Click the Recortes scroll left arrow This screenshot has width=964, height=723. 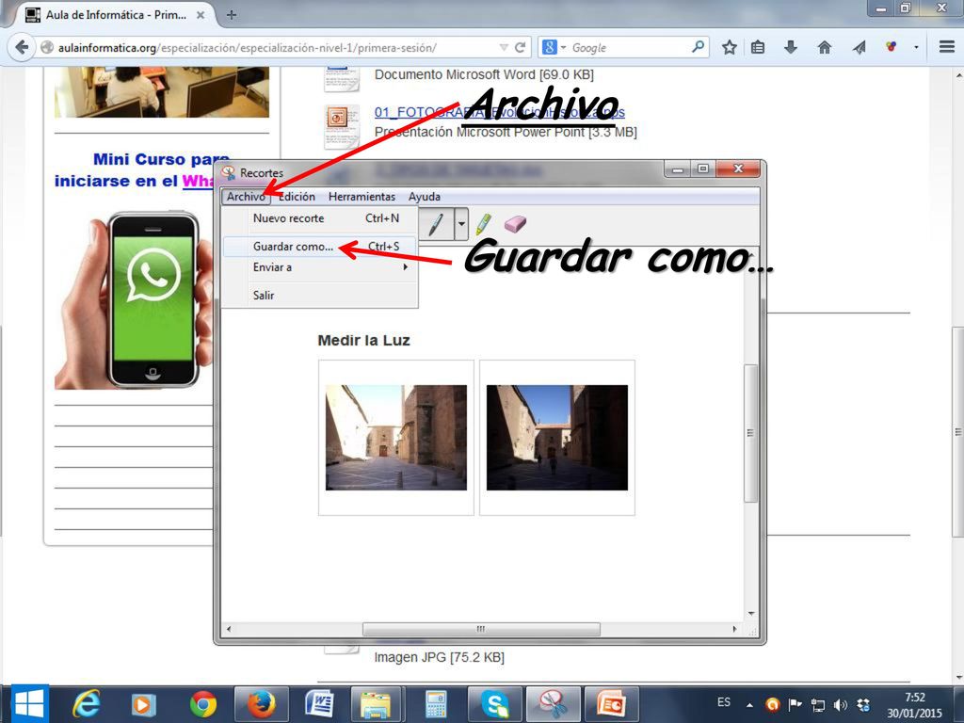pos(229,629)
